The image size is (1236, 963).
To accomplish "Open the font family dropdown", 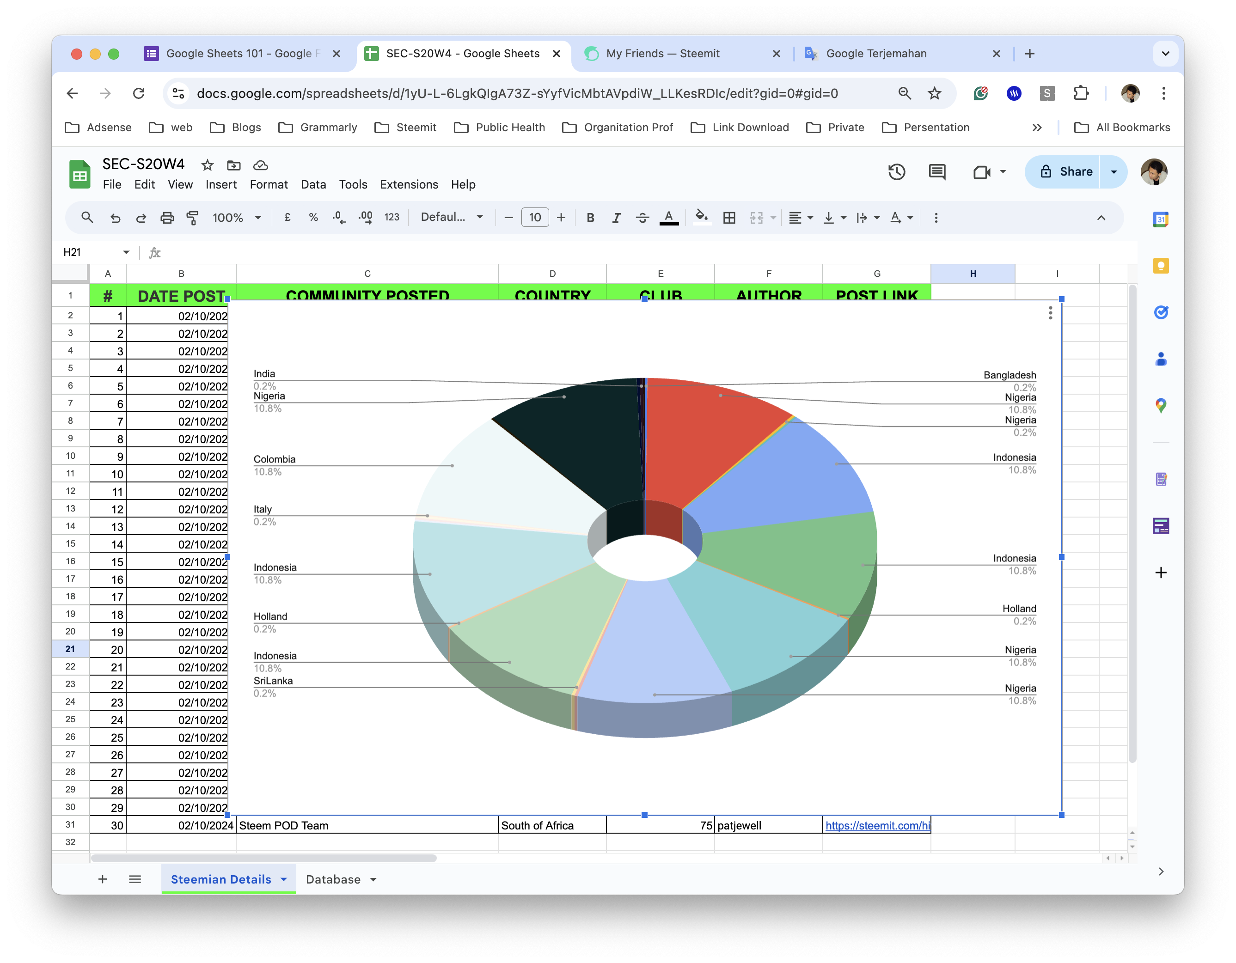I will pos(452,218).
